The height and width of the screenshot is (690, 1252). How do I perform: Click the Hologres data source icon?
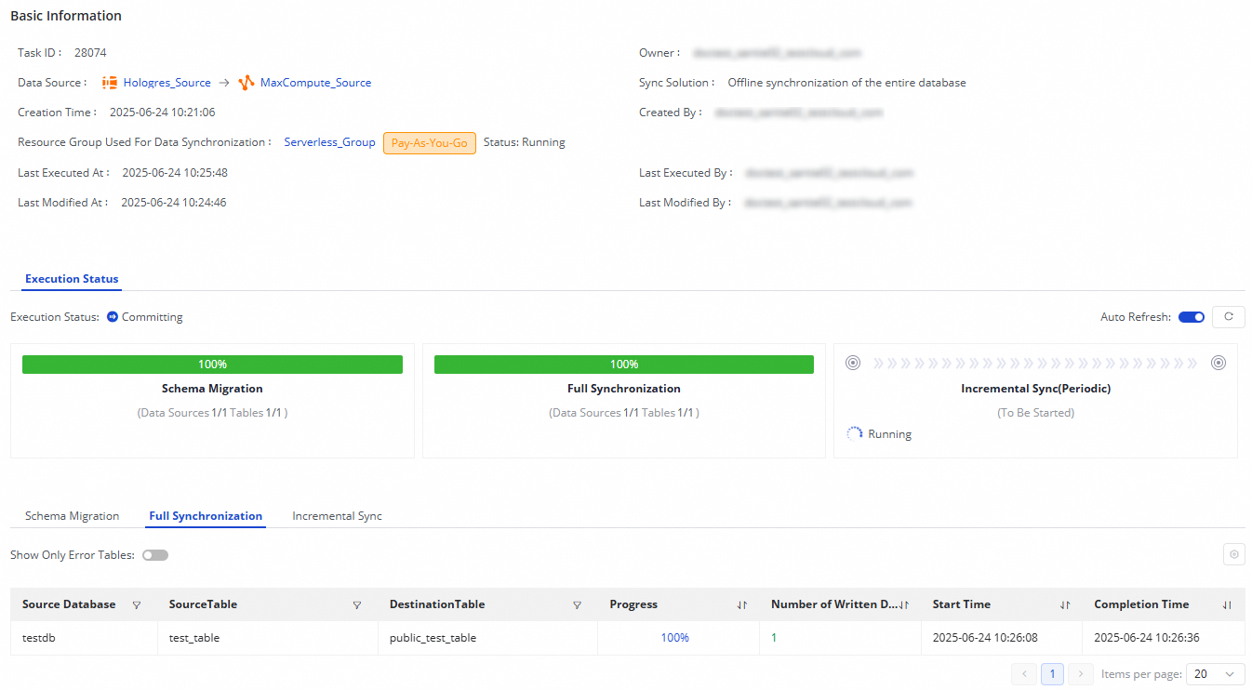[109, 82]
